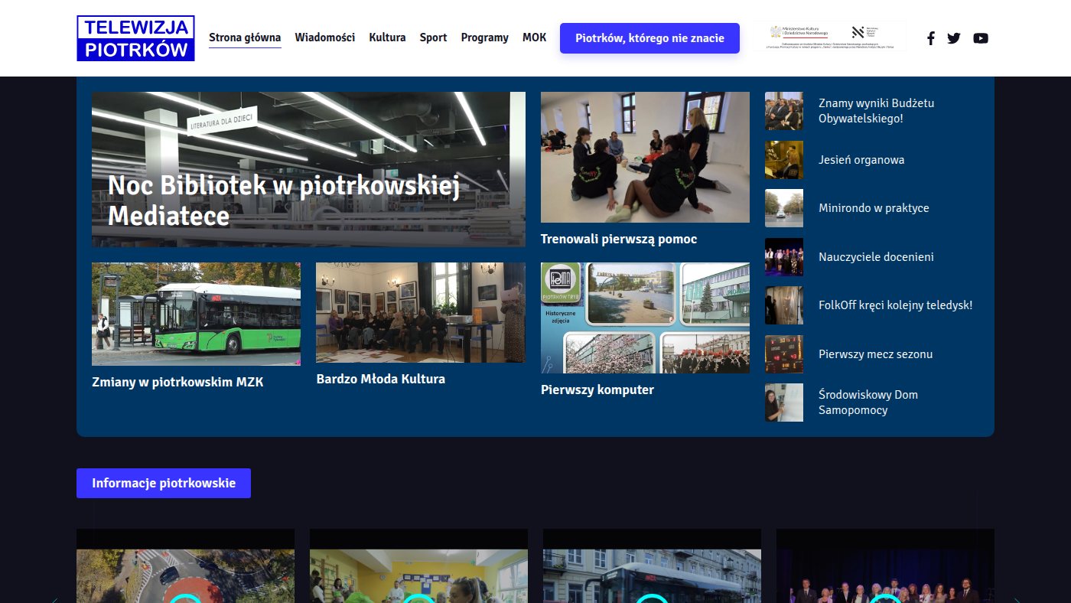
Task: Open the yellow classroom video card
Action: (418, 566)
